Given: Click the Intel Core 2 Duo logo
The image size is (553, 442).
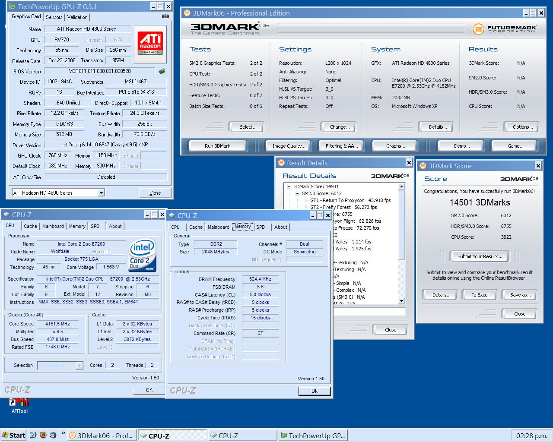Looking at the screenshot, I should coord(143,255).
